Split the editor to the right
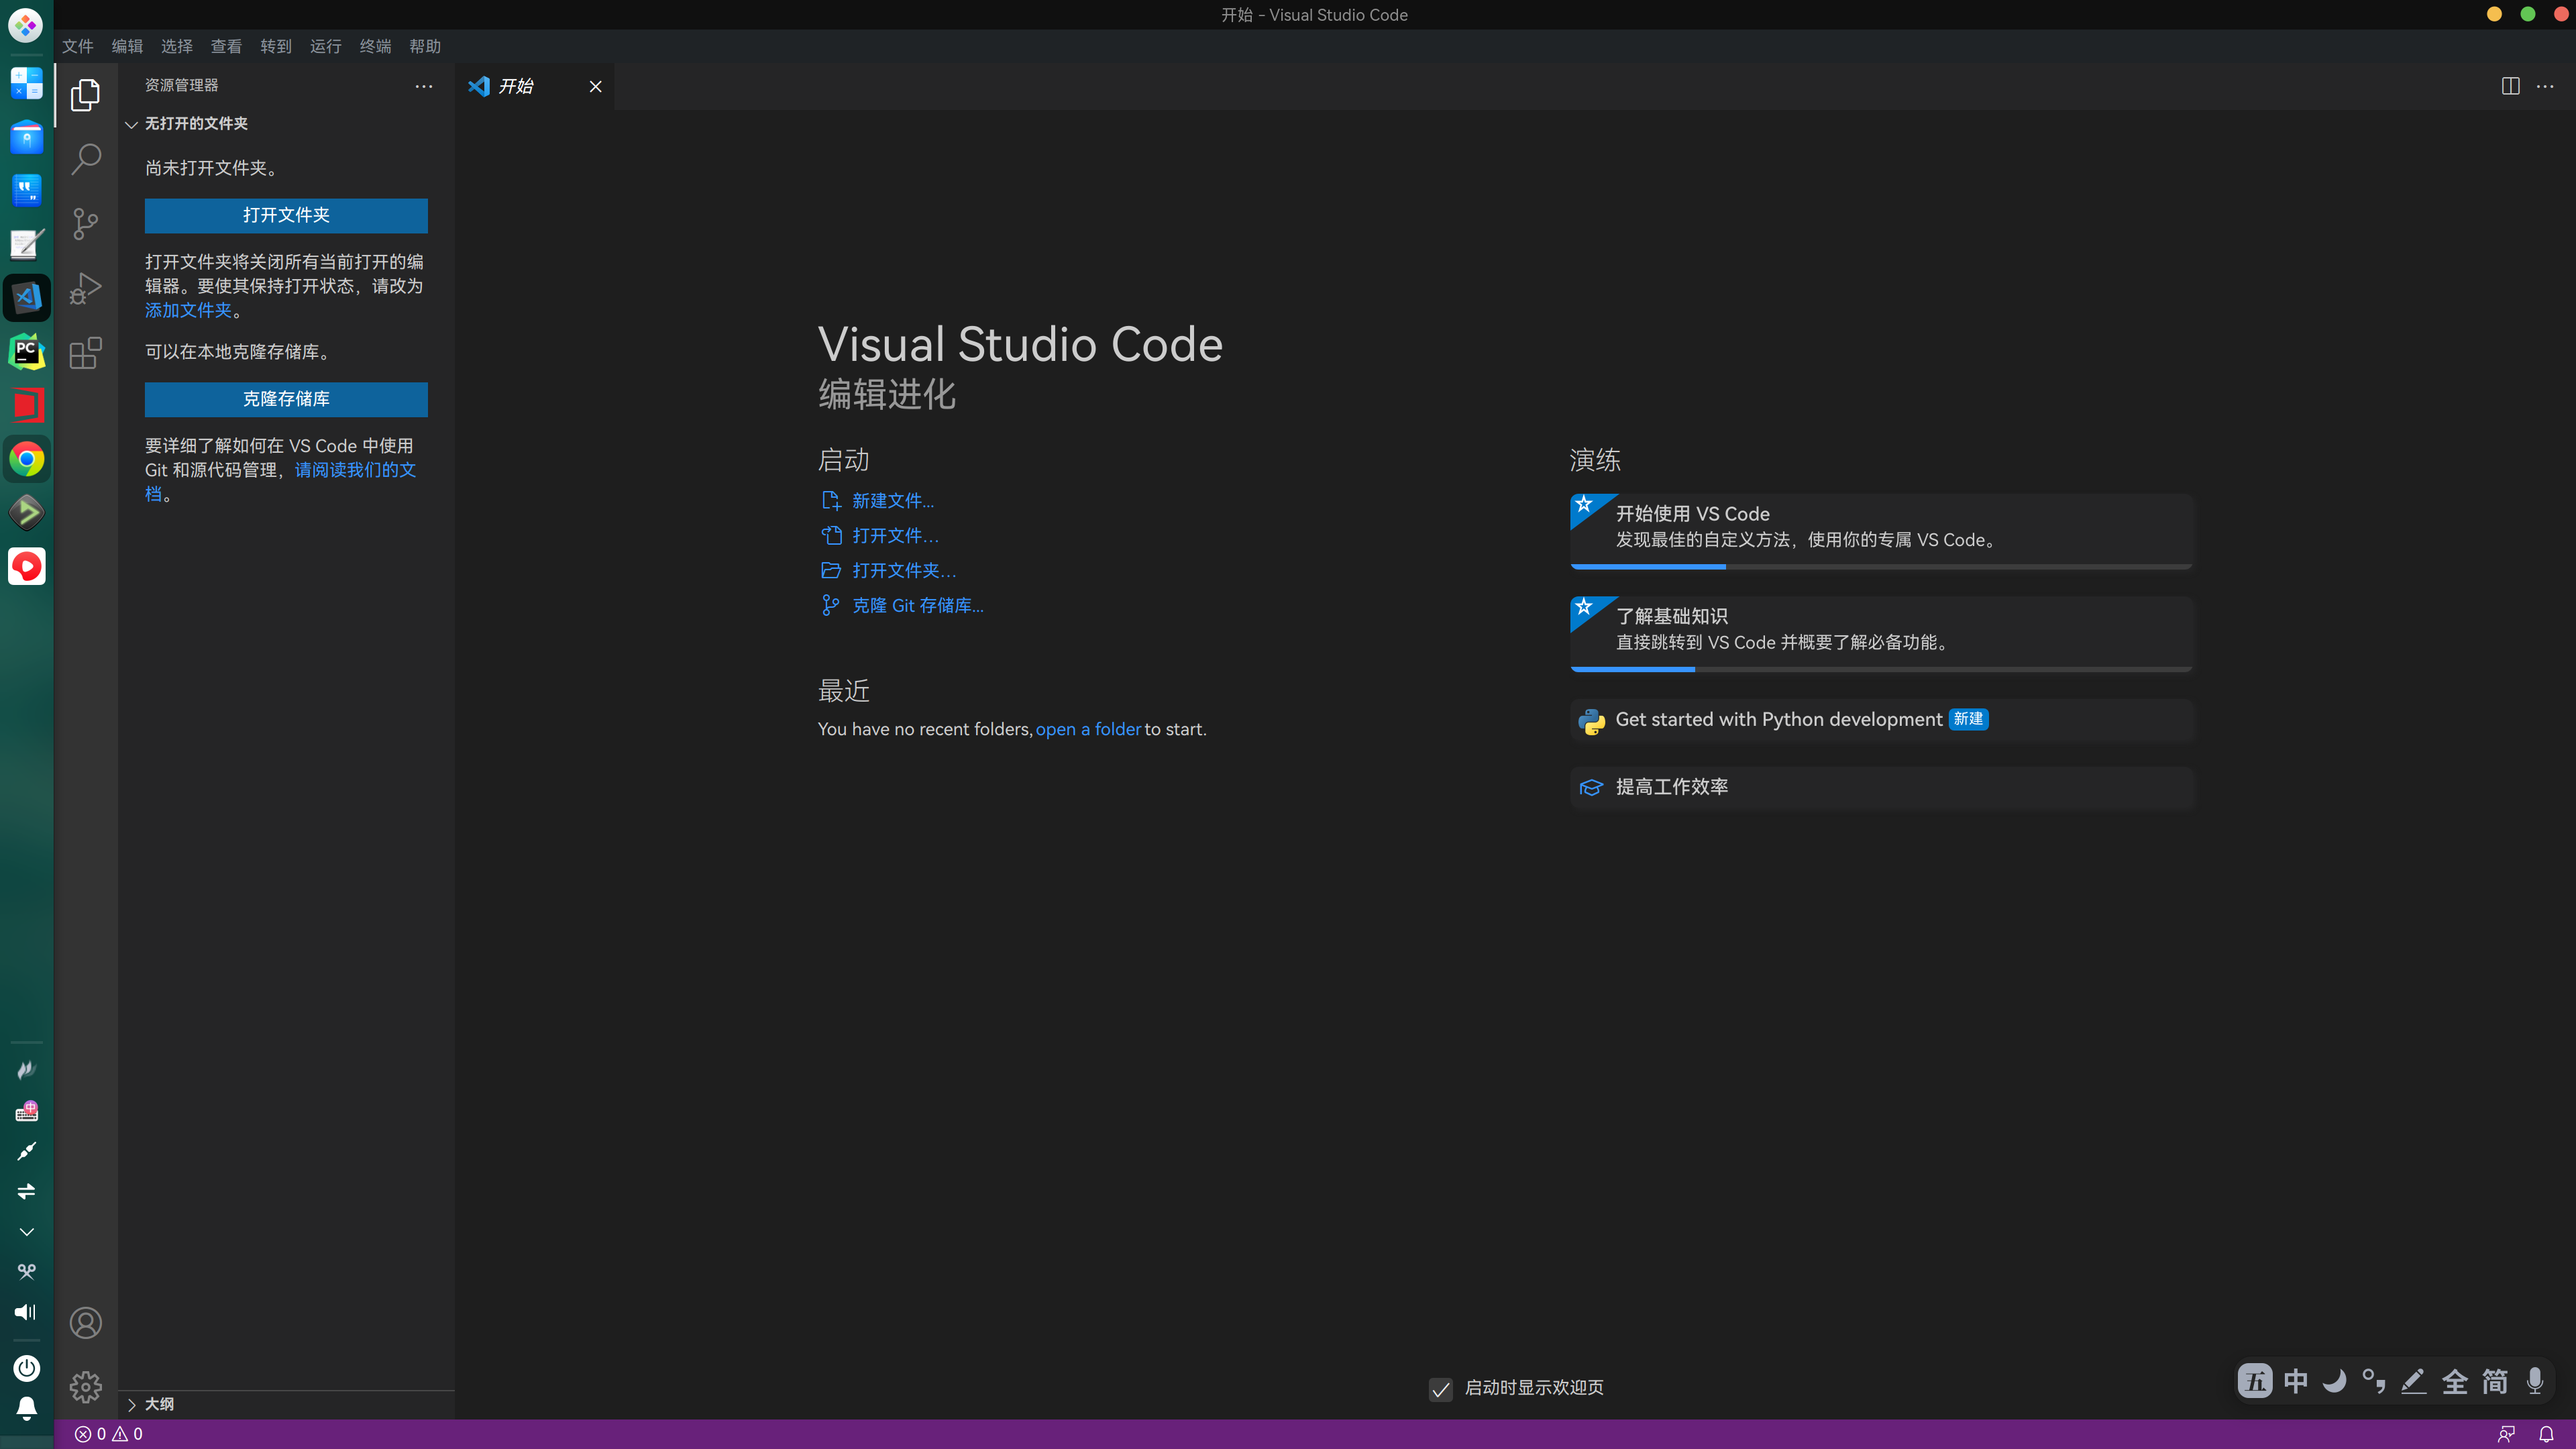 coord(2510,86)
